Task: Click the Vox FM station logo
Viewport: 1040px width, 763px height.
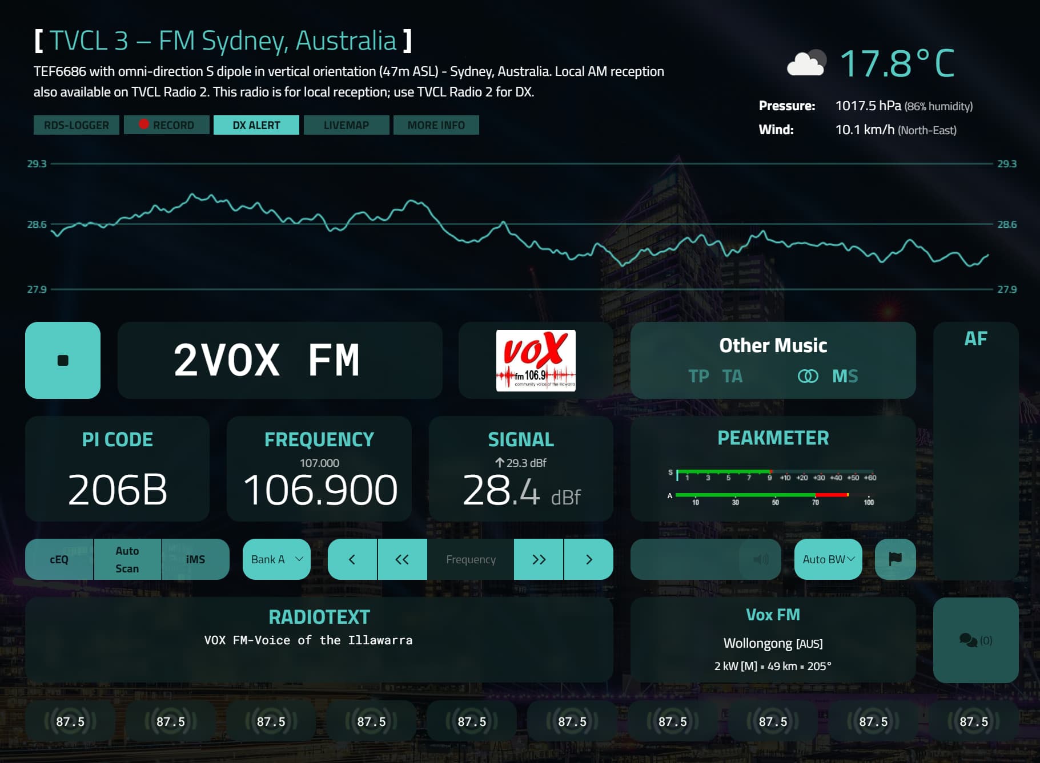Action: (x=536, y=361)
